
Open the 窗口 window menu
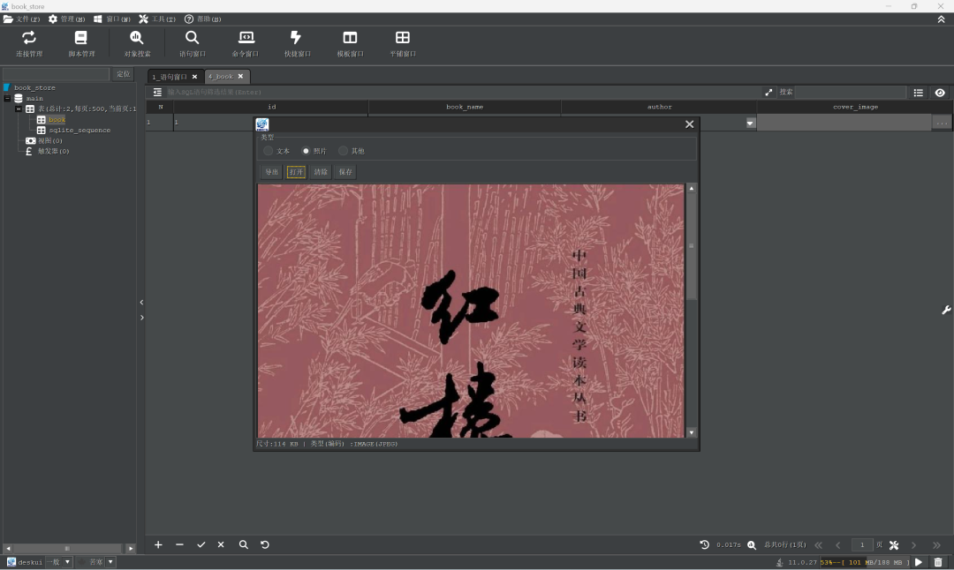[112, 19]
